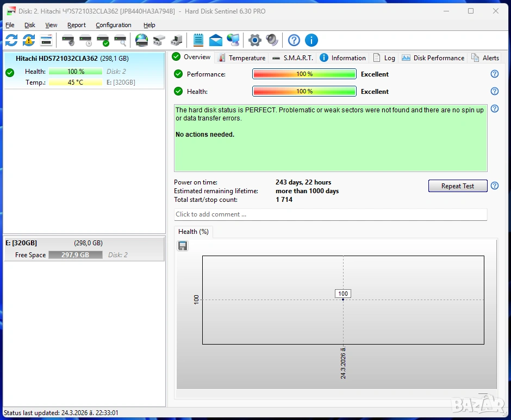The image size is (511, 420).
Task: Save the health graph with floppy icon
Action: [183, 246]
